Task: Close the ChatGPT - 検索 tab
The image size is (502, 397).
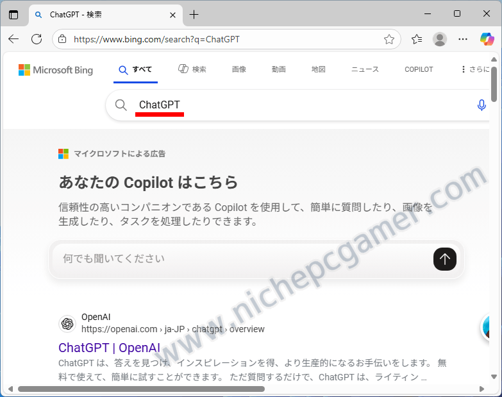Action: (172, 15)
